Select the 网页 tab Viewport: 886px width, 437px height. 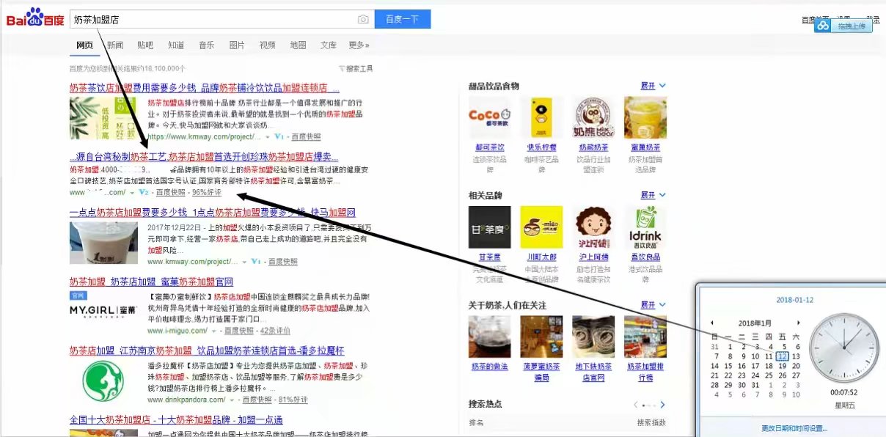pos(85,45)
